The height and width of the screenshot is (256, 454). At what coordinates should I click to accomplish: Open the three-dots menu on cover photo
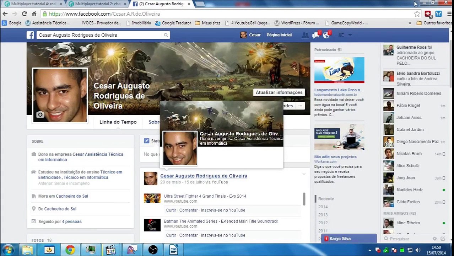tap(300, 106)
